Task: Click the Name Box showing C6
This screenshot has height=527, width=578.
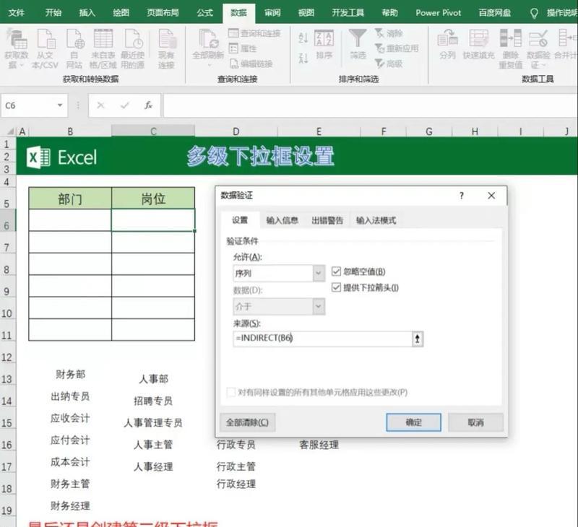Action: click(x=27, y=105)
